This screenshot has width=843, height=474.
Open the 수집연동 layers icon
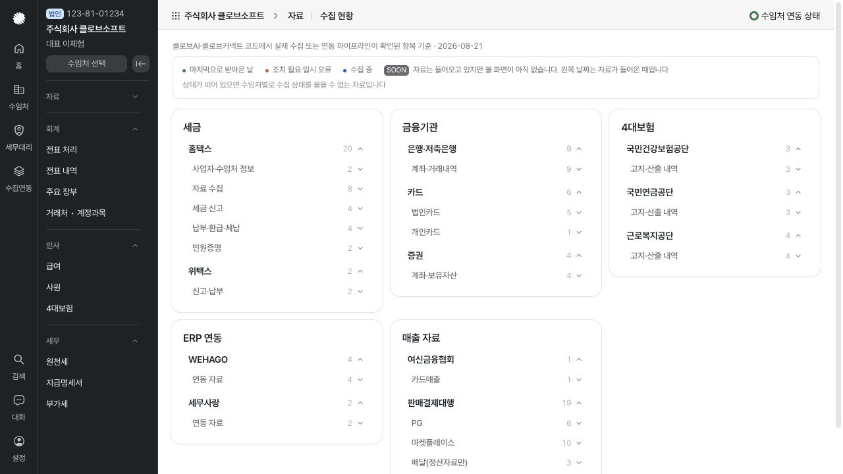(x=19, y=171)
